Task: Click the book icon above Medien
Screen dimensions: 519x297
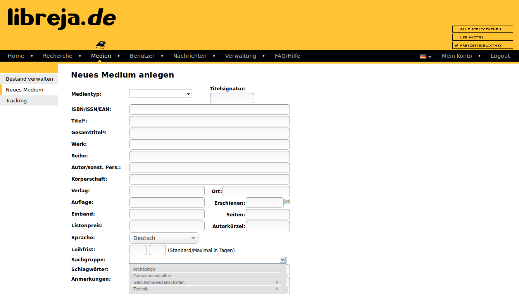Action: 101,45
